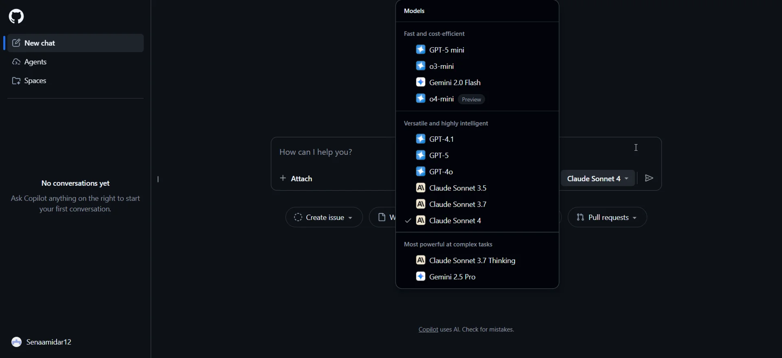Pick the o4-mini model
Screen dimensions: 782x358
(x=477, y=99)
